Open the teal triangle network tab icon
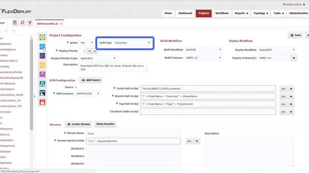The height and width of the screenshot is (174, 309). click(x=42, y=84)
